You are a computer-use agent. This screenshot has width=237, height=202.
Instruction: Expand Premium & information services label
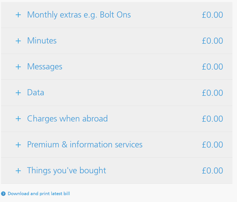coord(85,145)
